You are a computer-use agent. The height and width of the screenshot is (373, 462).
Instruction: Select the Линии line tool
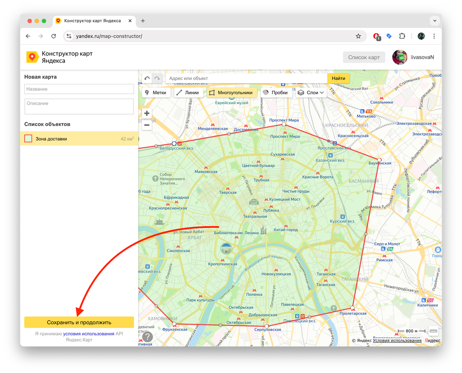(x=188, y=92)
